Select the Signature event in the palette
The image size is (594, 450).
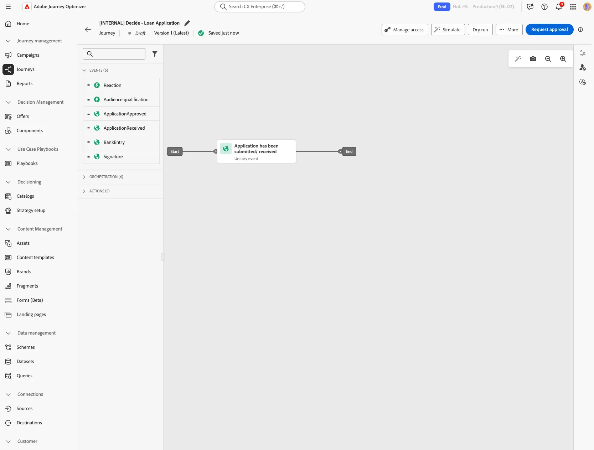tap(121, 156)
